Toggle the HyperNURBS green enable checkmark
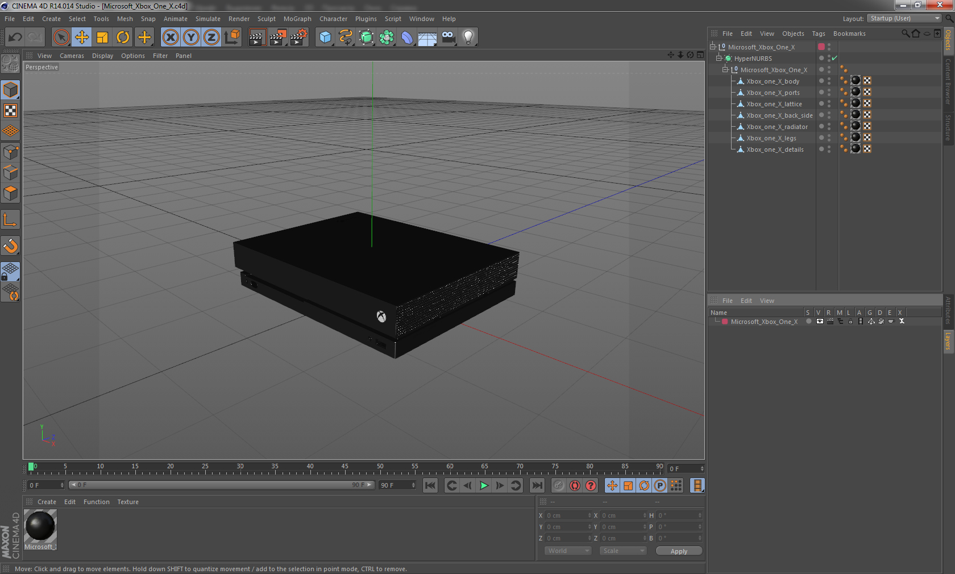 834,59
